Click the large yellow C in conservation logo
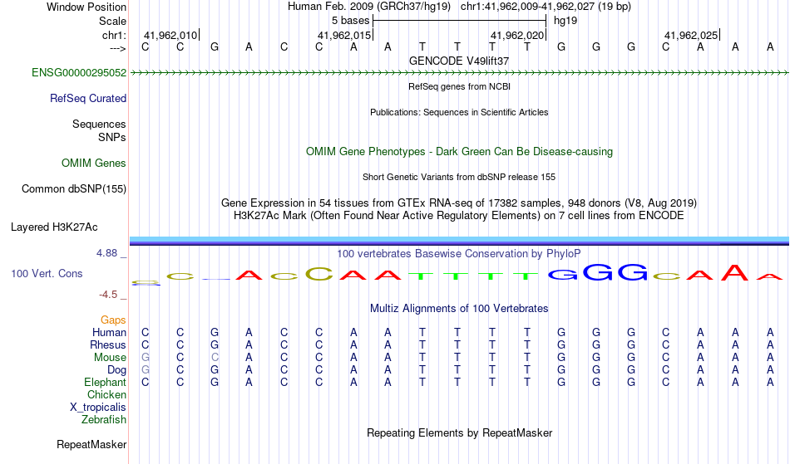The image size is (790, 464). pos(319,274)
